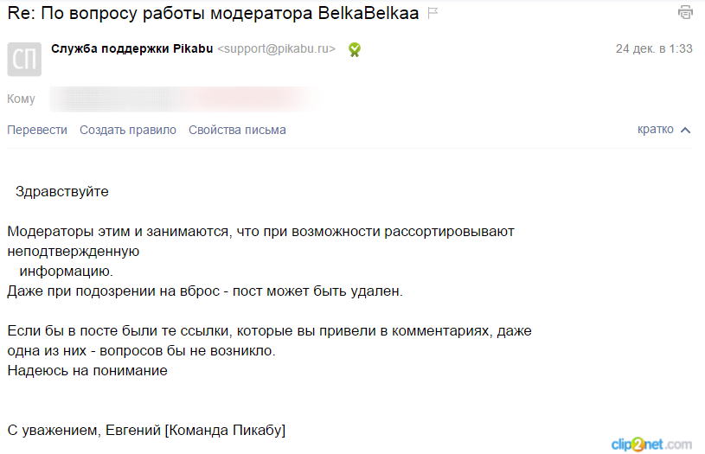705x454 pixels.
Task: Click the Кому recipient label
Action: [22, 99]
